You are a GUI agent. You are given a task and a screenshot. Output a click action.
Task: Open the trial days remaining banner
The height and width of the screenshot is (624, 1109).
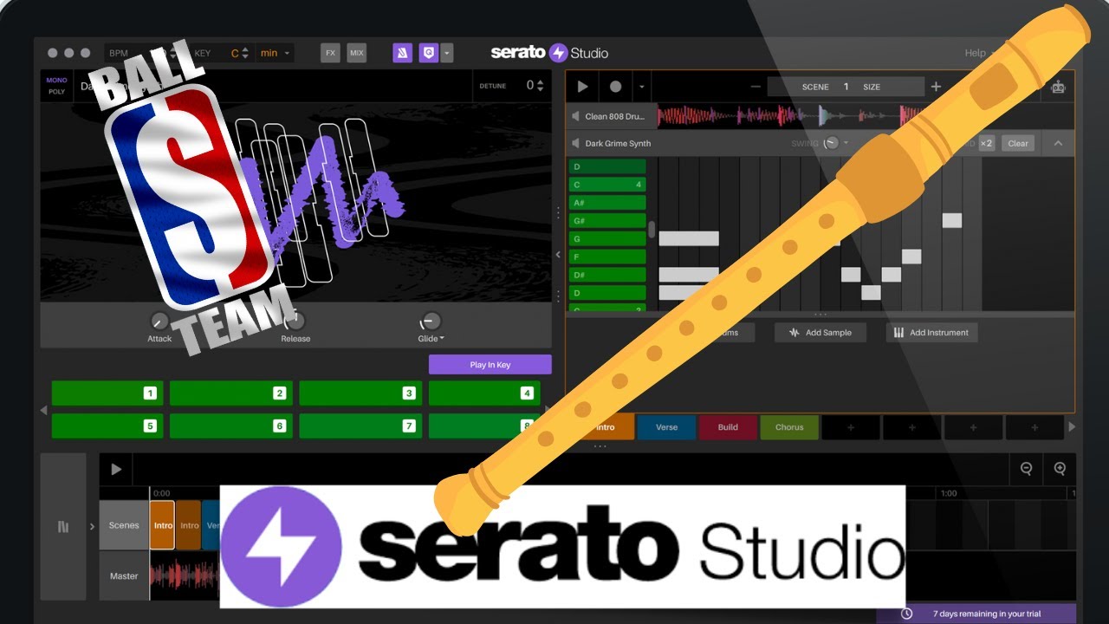click(x=976, y=614)
